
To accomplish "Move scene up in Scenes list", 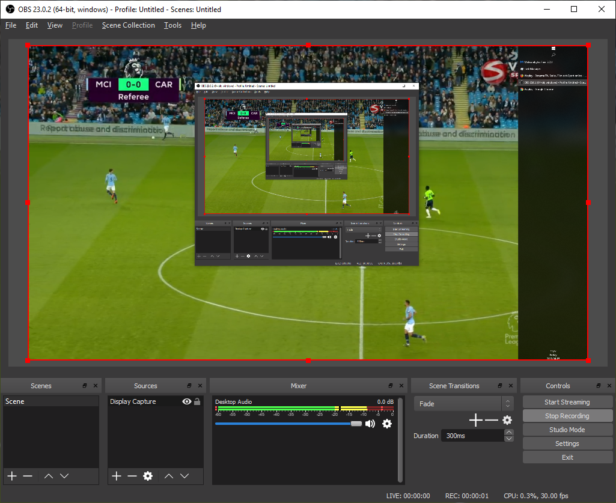I will pyautogui.click(x=49, y=476).
